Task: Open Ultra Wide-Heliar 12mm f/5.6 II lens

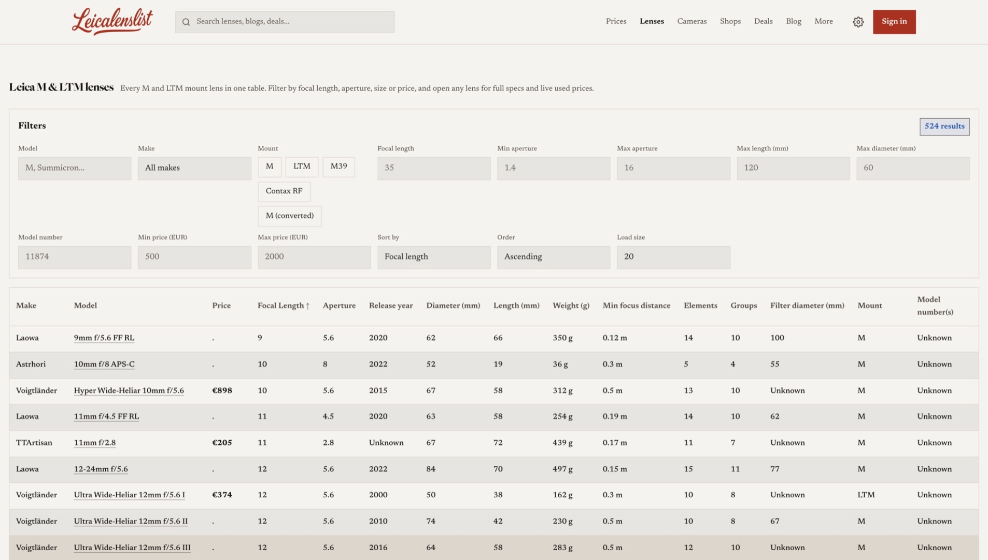Action: (131, 522)
